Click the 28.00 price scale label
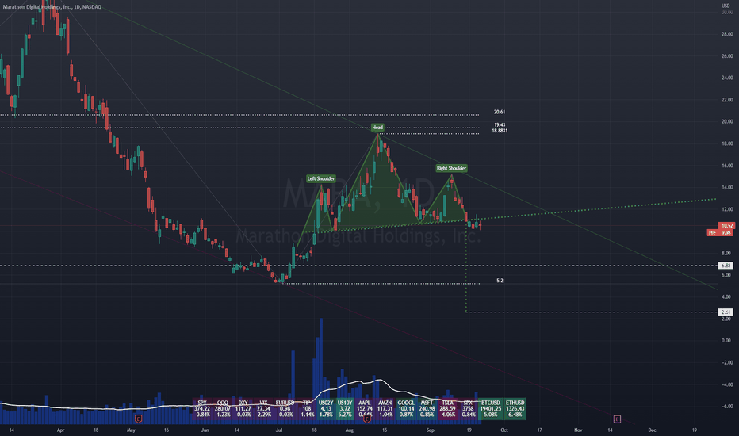 [727, 34]
